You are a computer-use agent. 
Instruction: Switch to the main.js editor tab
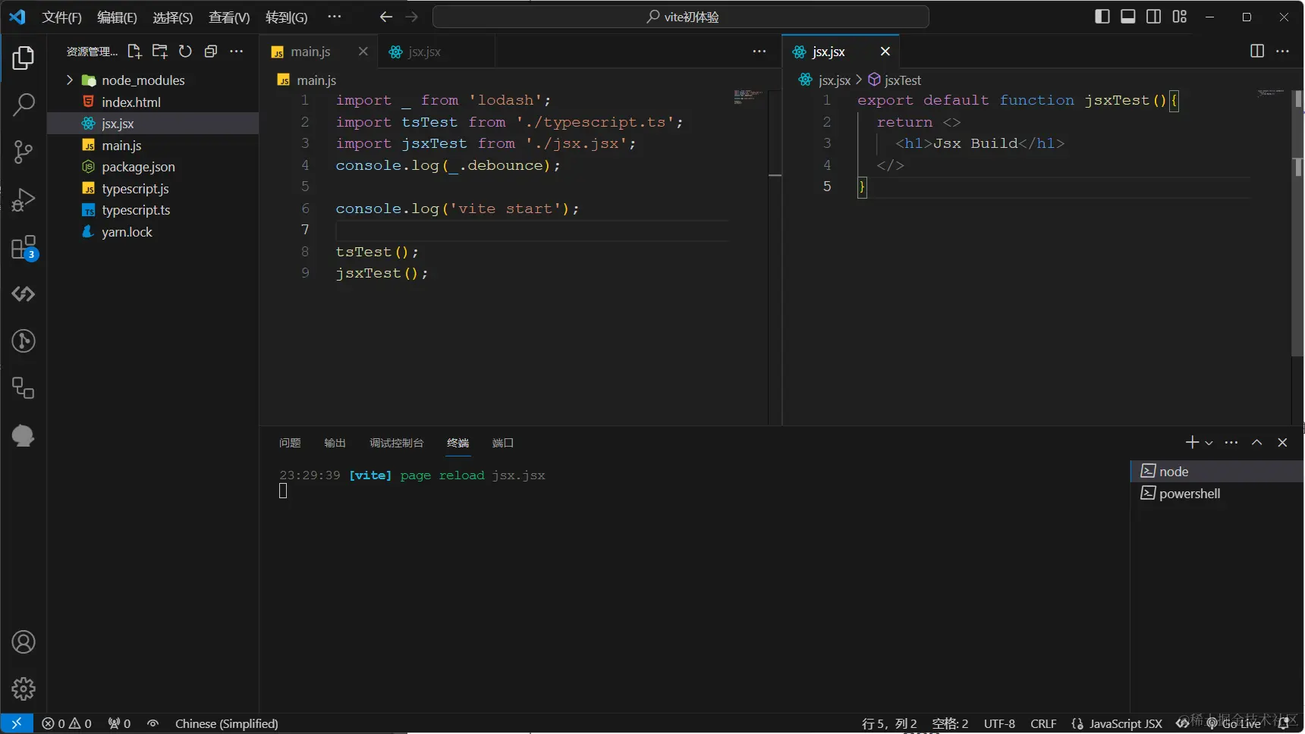(x=319, y=52)
